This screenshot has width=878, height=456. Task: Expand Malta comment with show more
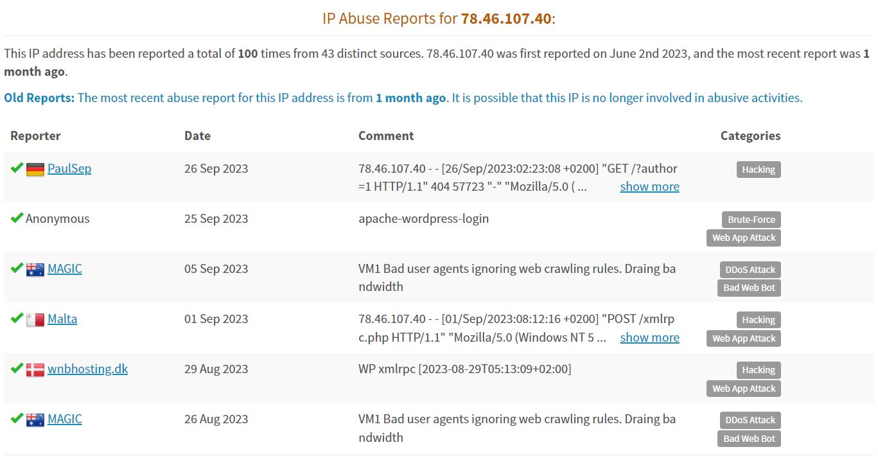tap(649, 338)
